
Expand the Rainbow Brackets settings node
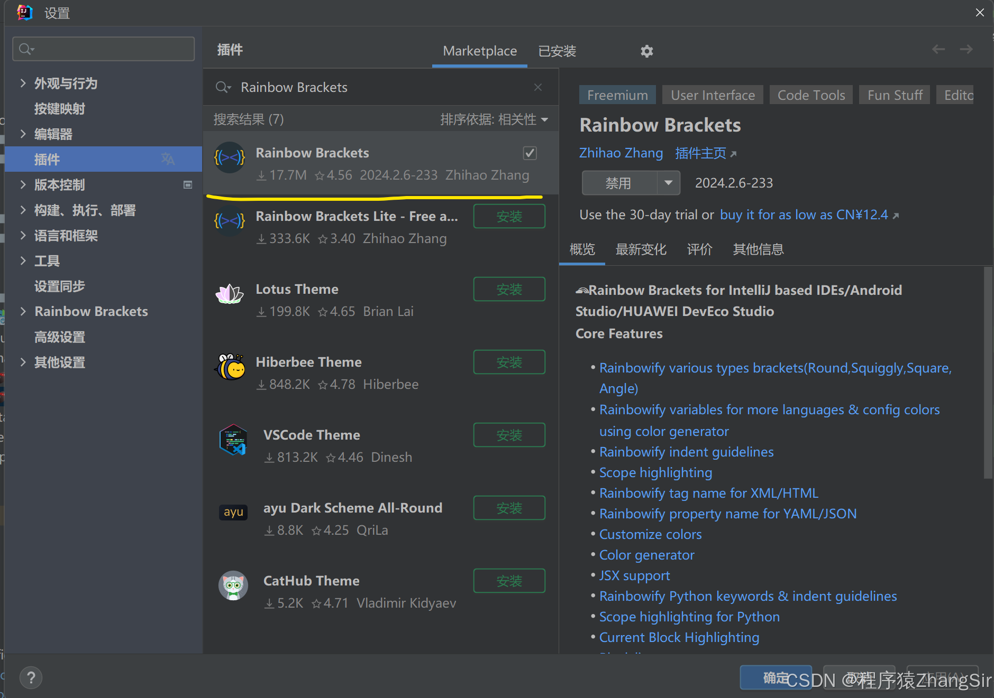23,311
